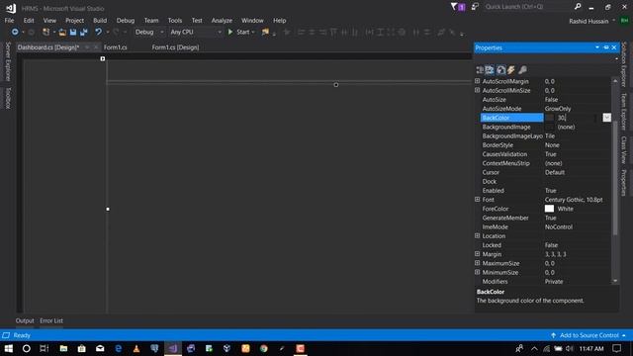Open the Build menu
This screenshot has width=633, height=356.
pyautogui.click(x=100, y=20)
